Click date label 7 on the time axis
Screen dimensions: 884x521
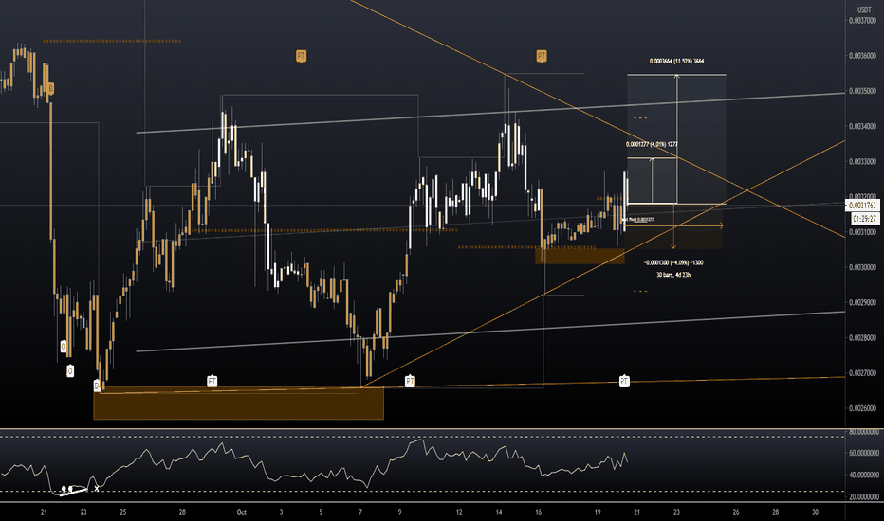pos(360,512)
